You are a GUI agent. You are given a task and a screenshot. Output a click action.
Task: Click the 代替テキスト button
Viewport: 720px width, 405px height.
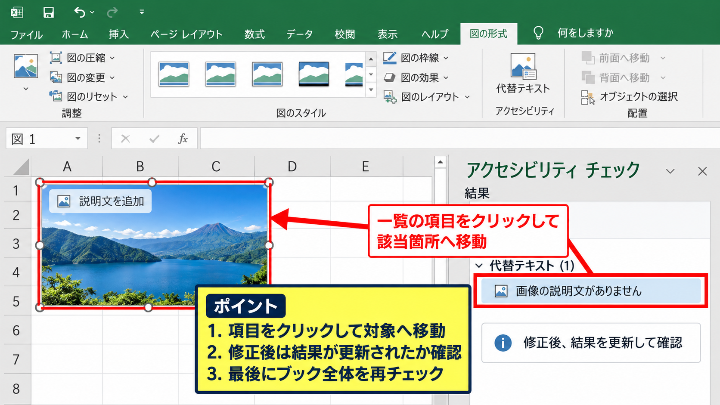[x=523, y=74]
